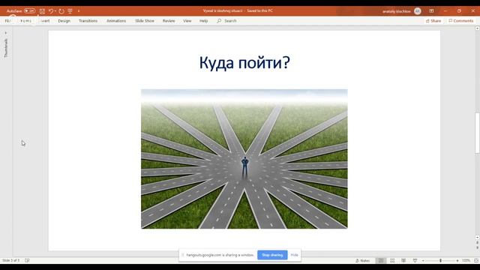Open the Help tab

pyautogui.click(x=203, y=21)
